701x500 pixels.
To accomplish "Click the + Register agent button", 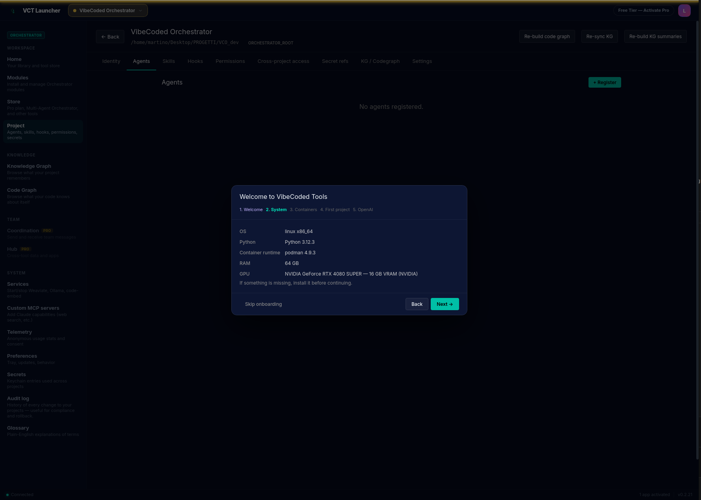I will point(605,83).
